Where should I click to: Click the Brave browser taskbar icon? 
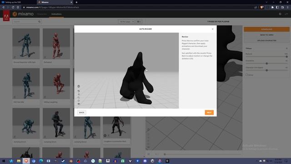coord(26,161)
